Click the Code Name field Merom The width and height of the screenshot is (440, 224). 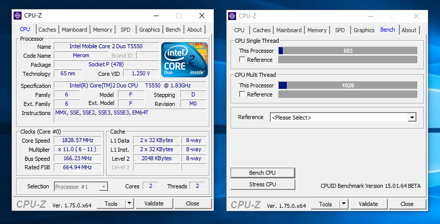81,55
